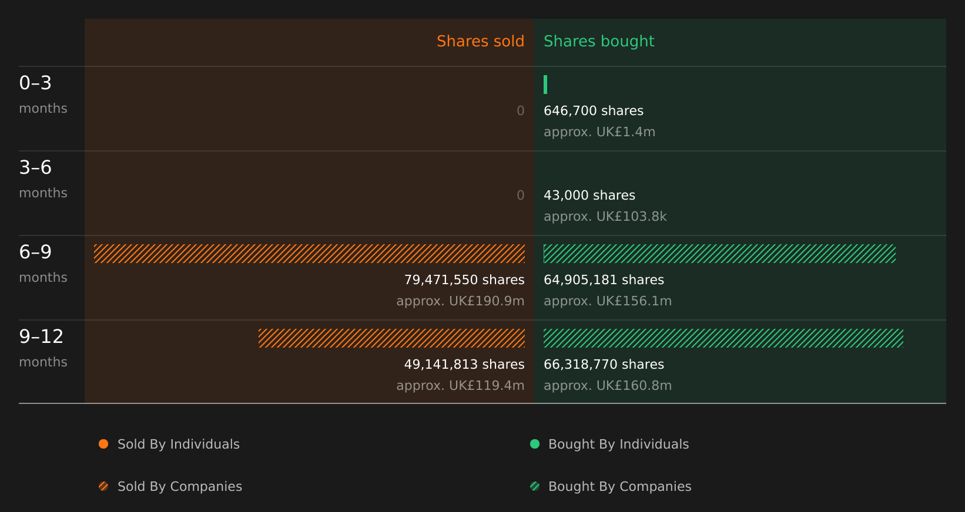The width and height of the screenshot is (965, 512).
Task: Click the approx. UK£103.8k value
Action: 605,217
